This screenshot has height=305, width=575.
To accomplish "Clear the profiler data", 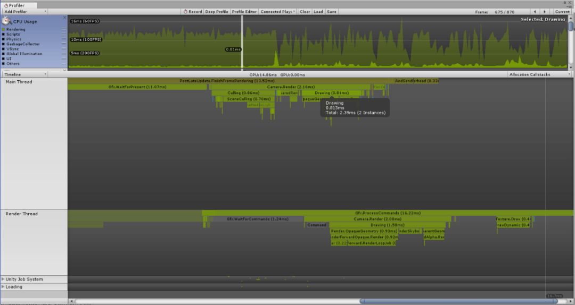I will tap(305, 12).
